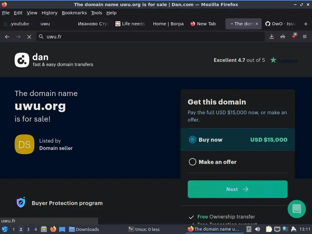Click the spectacles-mask extension icon
Image resolution: width=312 pixels, height=234 pixels.
point(283,37)
